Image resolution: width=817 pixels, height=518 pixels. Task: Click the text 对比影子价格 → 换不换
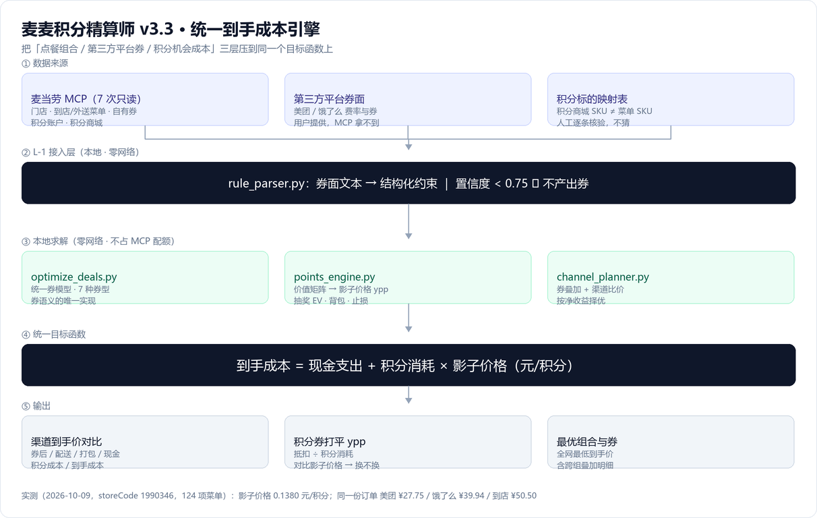[x=337, y=465]
